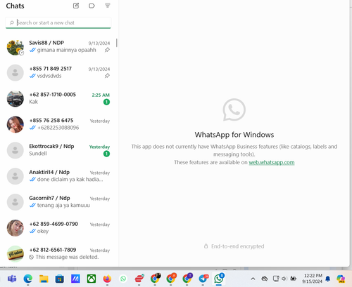Screen dimensions: 352x287
Task: Click default avatar of +855 71 849 2517
Action: (x=15, y=73)
